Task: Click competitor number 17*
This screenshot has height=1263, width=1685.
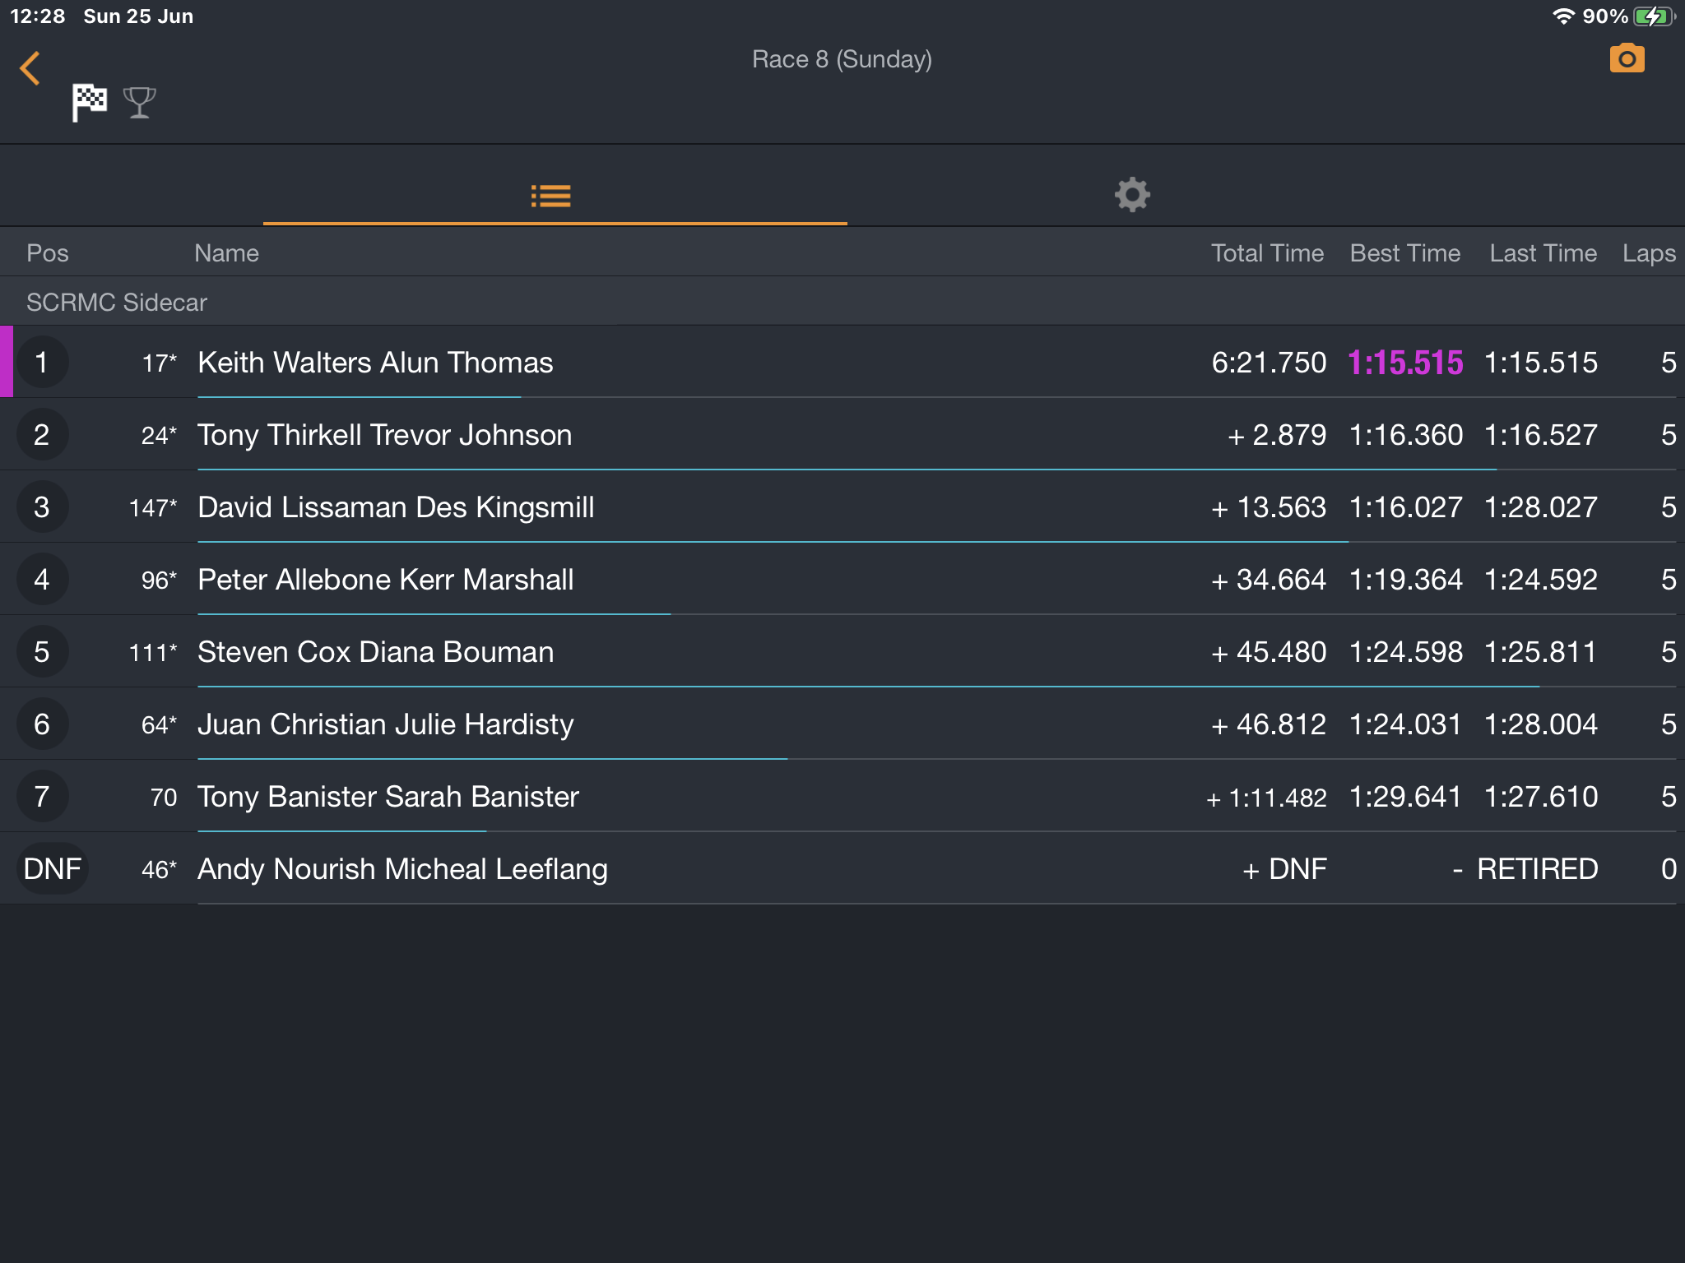Action: pyautogui.click(x=160, y=363)
